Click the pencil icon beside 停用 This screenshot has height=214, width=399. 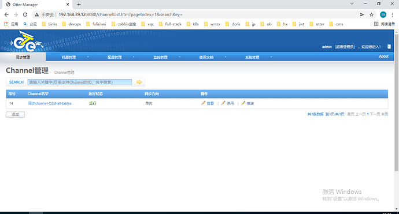[223, 103]
